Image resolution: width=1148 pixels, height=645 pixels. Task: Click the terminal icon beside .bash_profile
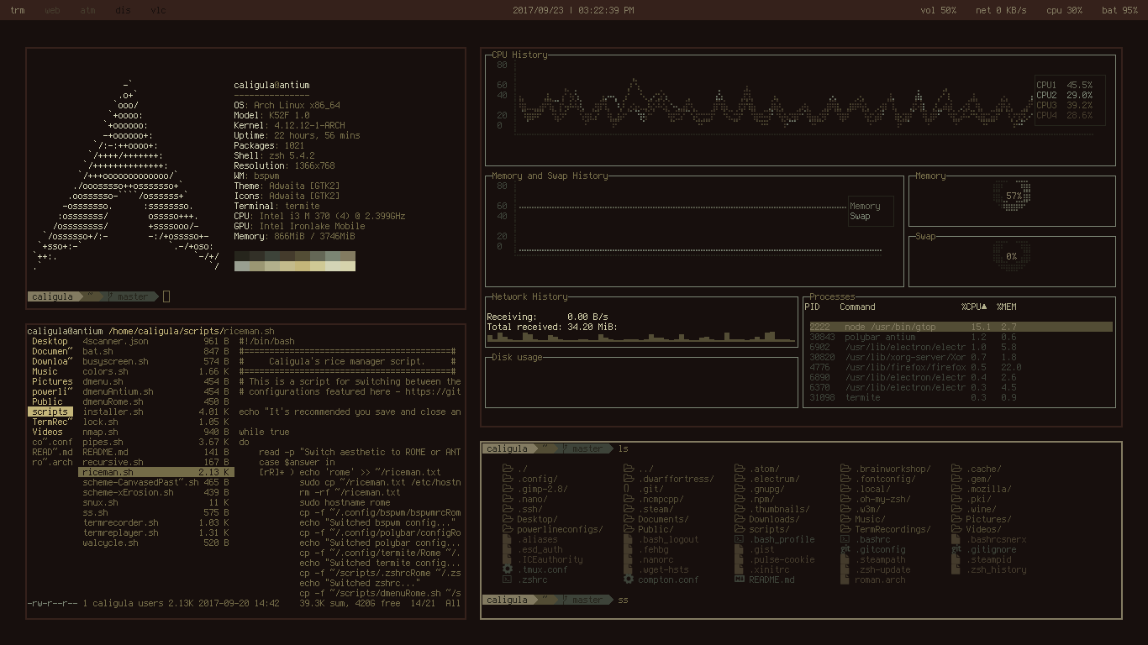(740, 539)
